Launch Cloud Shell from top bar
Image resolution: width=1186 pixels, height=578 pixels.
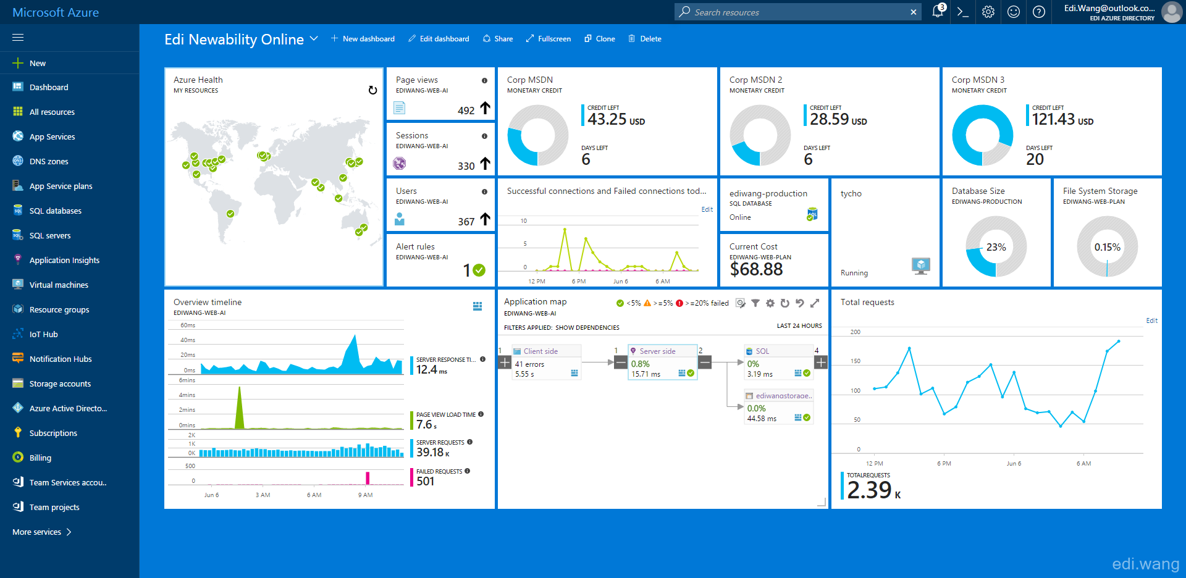963,12
